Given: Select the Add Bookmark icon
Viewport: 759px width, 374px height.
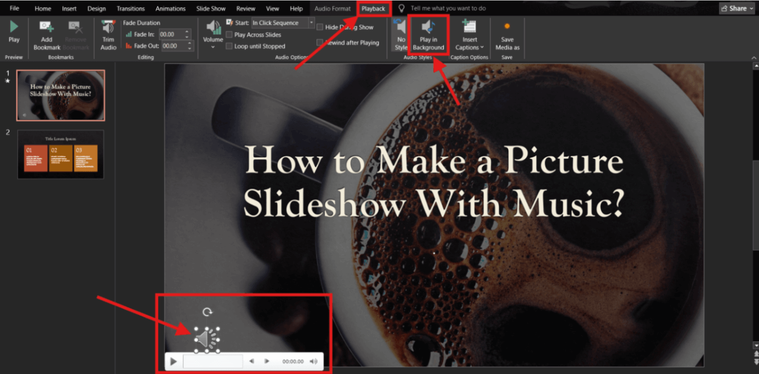Looking at the screenshot, I should pos(46,35).
